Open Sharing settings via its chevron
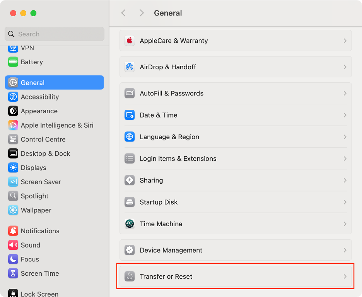The height and width of the screenshot is (297, 362). pyautogui.click(x=345, y=180)
